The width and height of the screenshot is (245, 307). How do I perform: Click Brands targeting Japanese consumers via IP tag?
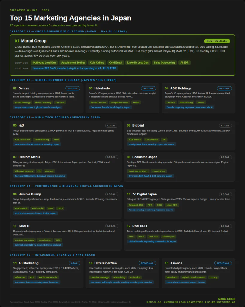190,107
